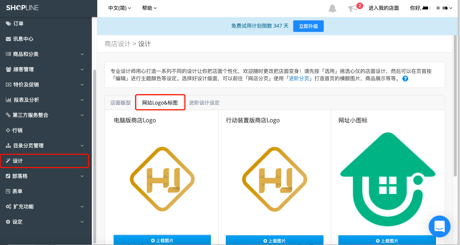Click the message center envelope icon
460x245 pixels.
pyautogui.click(x=8, y=39)
